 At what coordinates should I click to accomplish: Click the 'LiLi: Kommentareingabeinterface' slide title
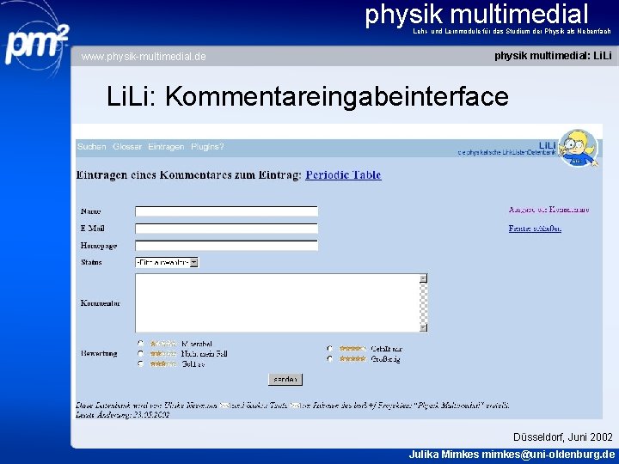308,96
